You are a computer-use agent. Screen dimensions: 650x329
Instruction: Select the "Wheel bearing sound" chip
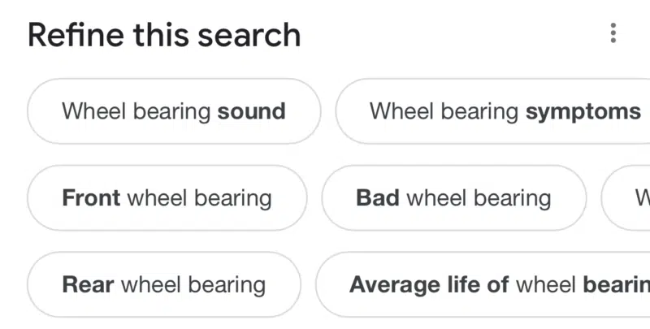click(x=174, y=111)
